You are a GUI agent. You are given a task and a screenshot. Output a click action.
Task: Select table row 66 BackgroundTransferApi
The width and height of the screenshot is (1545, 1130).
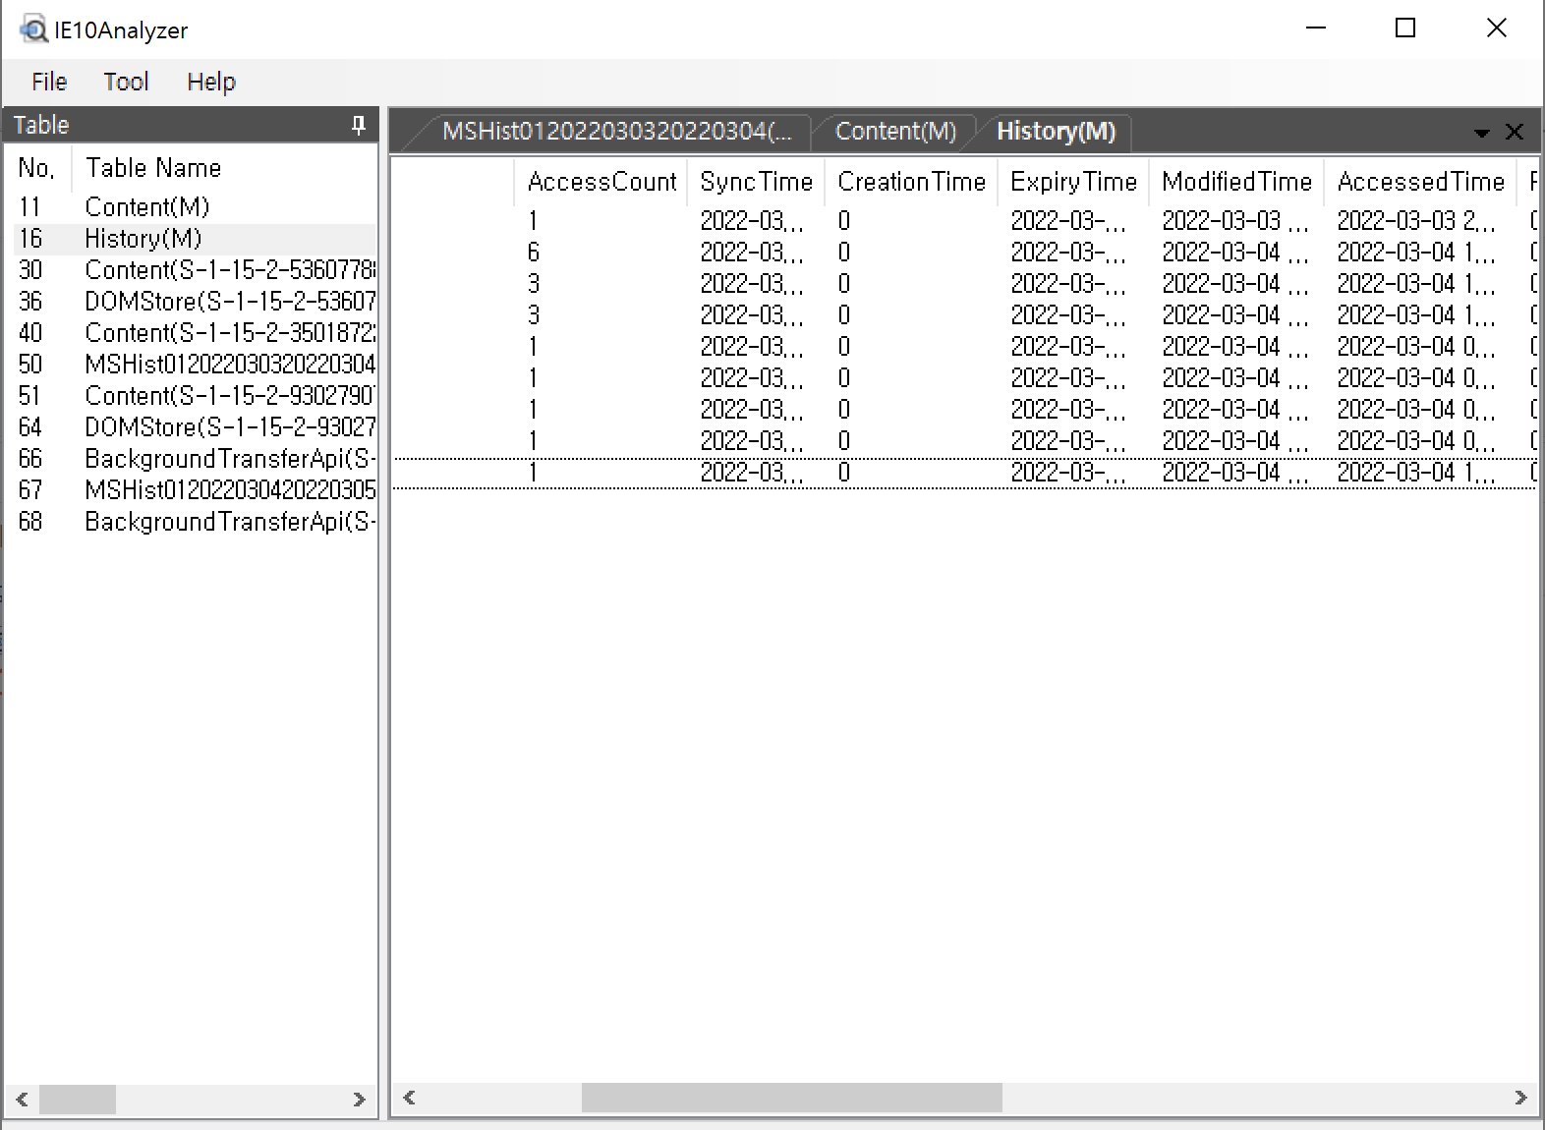coord(195,458)
